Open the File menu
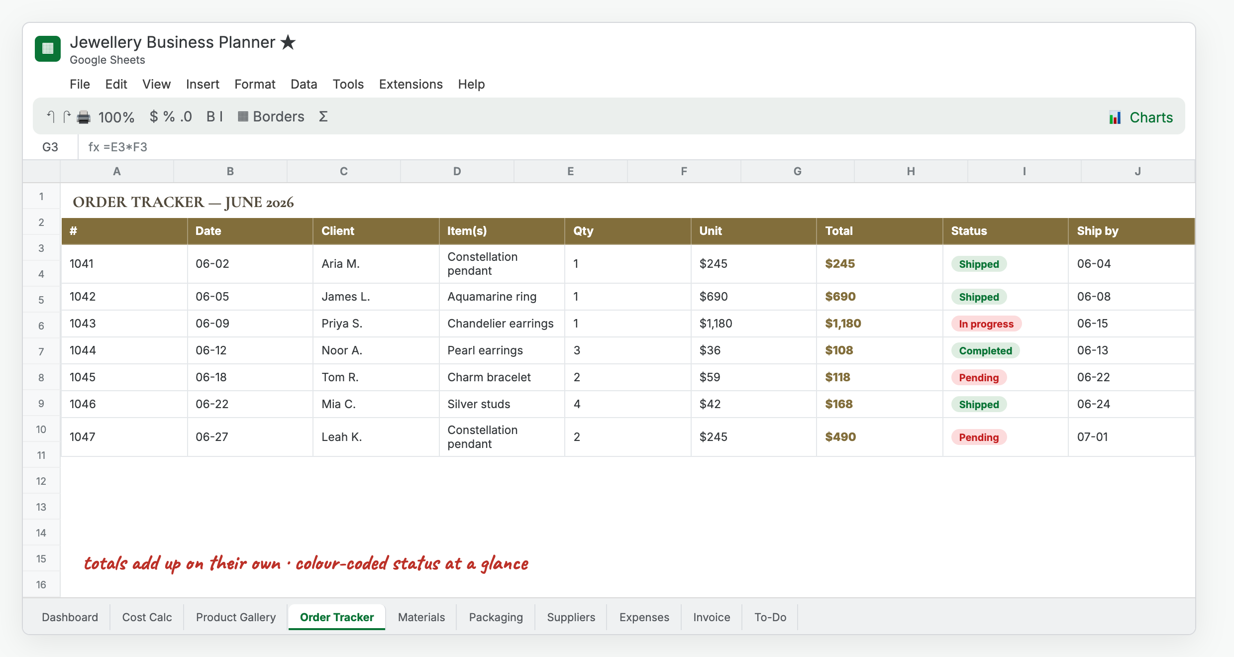This screenshot has height=657, width=1234. 80,84
